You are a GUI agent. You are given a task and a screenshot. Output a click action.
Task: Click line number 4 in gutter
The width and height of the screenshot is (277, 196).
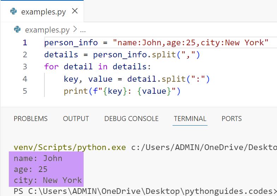click(25, 79)
